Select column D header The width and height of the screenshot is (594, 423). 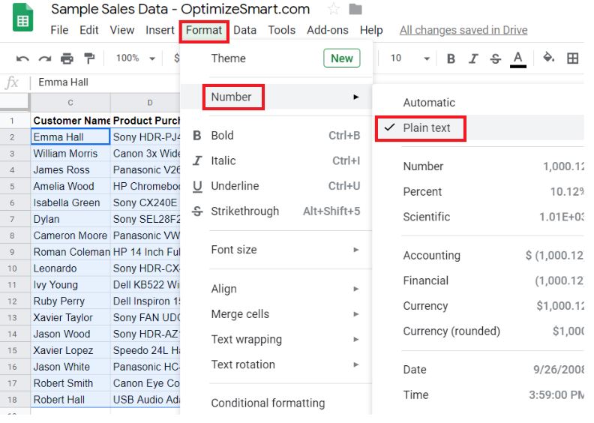tap(145, 102)
